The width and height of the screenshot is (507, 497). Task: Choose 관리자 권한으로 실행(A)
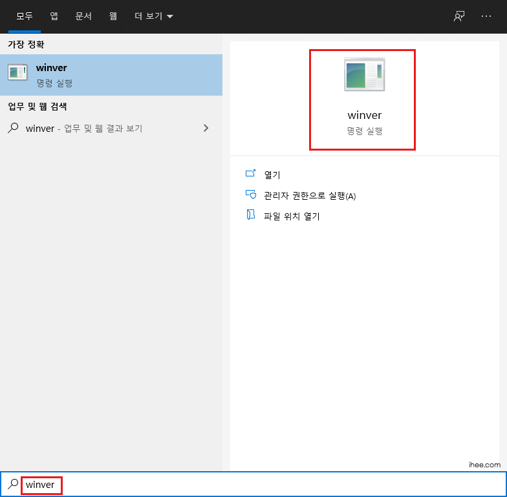(x=310, y=196)
